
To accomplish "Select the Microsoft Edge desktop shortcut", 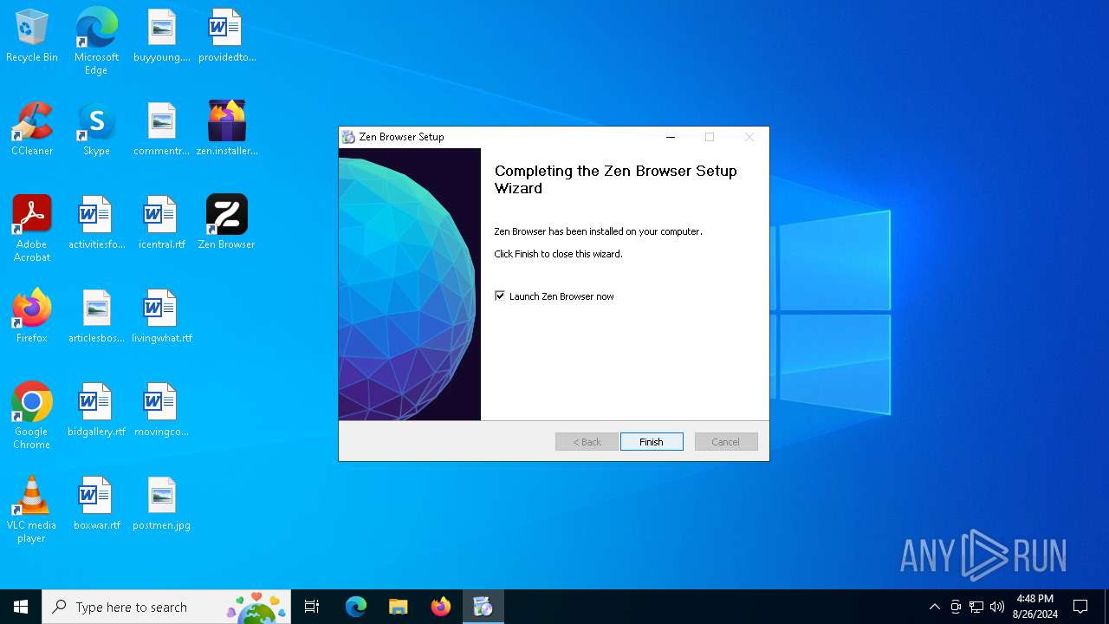I will 96,42.
